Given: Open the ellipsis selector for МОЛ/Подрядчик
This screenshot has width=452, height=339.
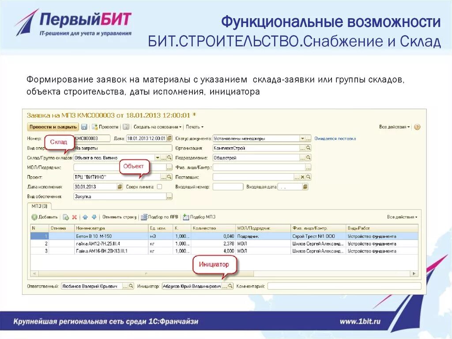Looking at the screenshot, I should 169,168.
